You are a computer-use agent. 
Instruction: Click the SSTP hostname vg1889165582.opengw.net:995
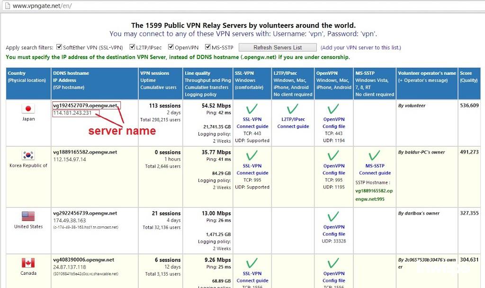(x=374, y=195)
